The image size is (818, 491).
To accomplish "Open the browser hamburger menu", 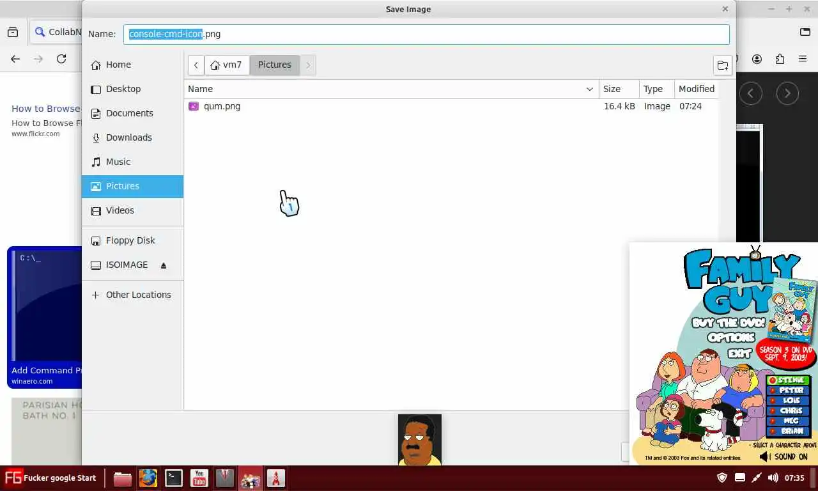I will (x=803, y=59).
